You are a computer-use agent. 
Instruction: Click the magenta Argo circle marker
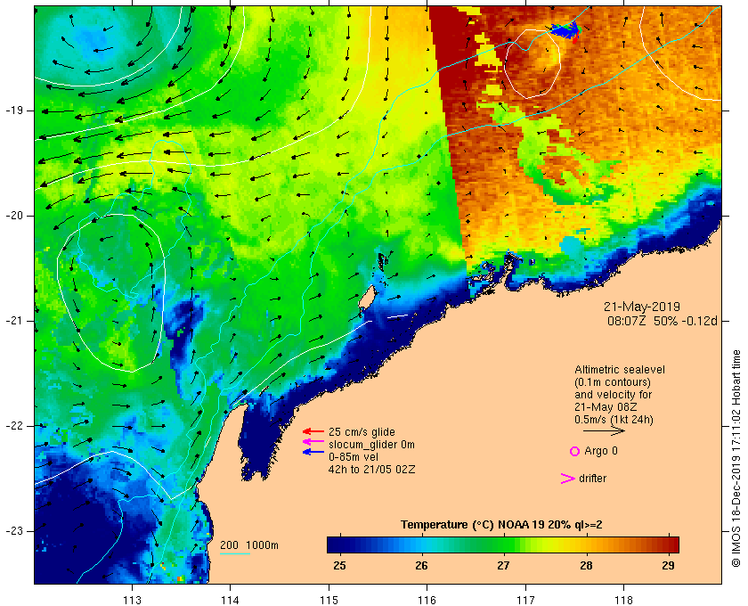(x=575, y=451)
